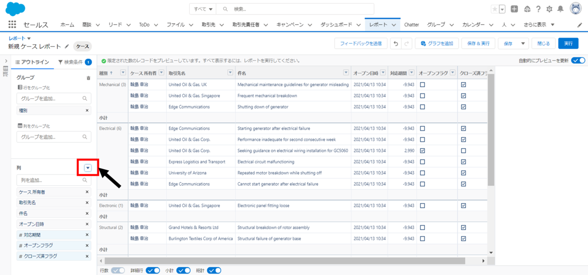Remove the オープンフラグ column
This screenshot has height=275, width=588.
[87, 245]
